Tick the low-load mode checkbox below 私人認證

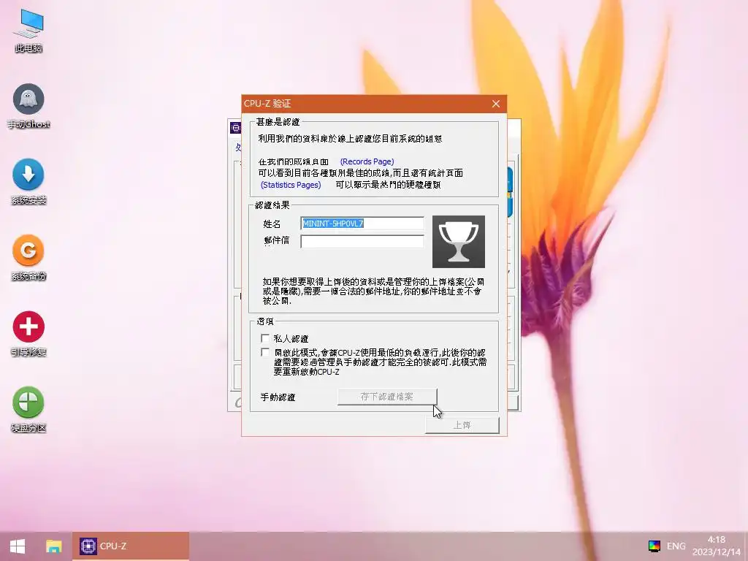pos(264,353)
